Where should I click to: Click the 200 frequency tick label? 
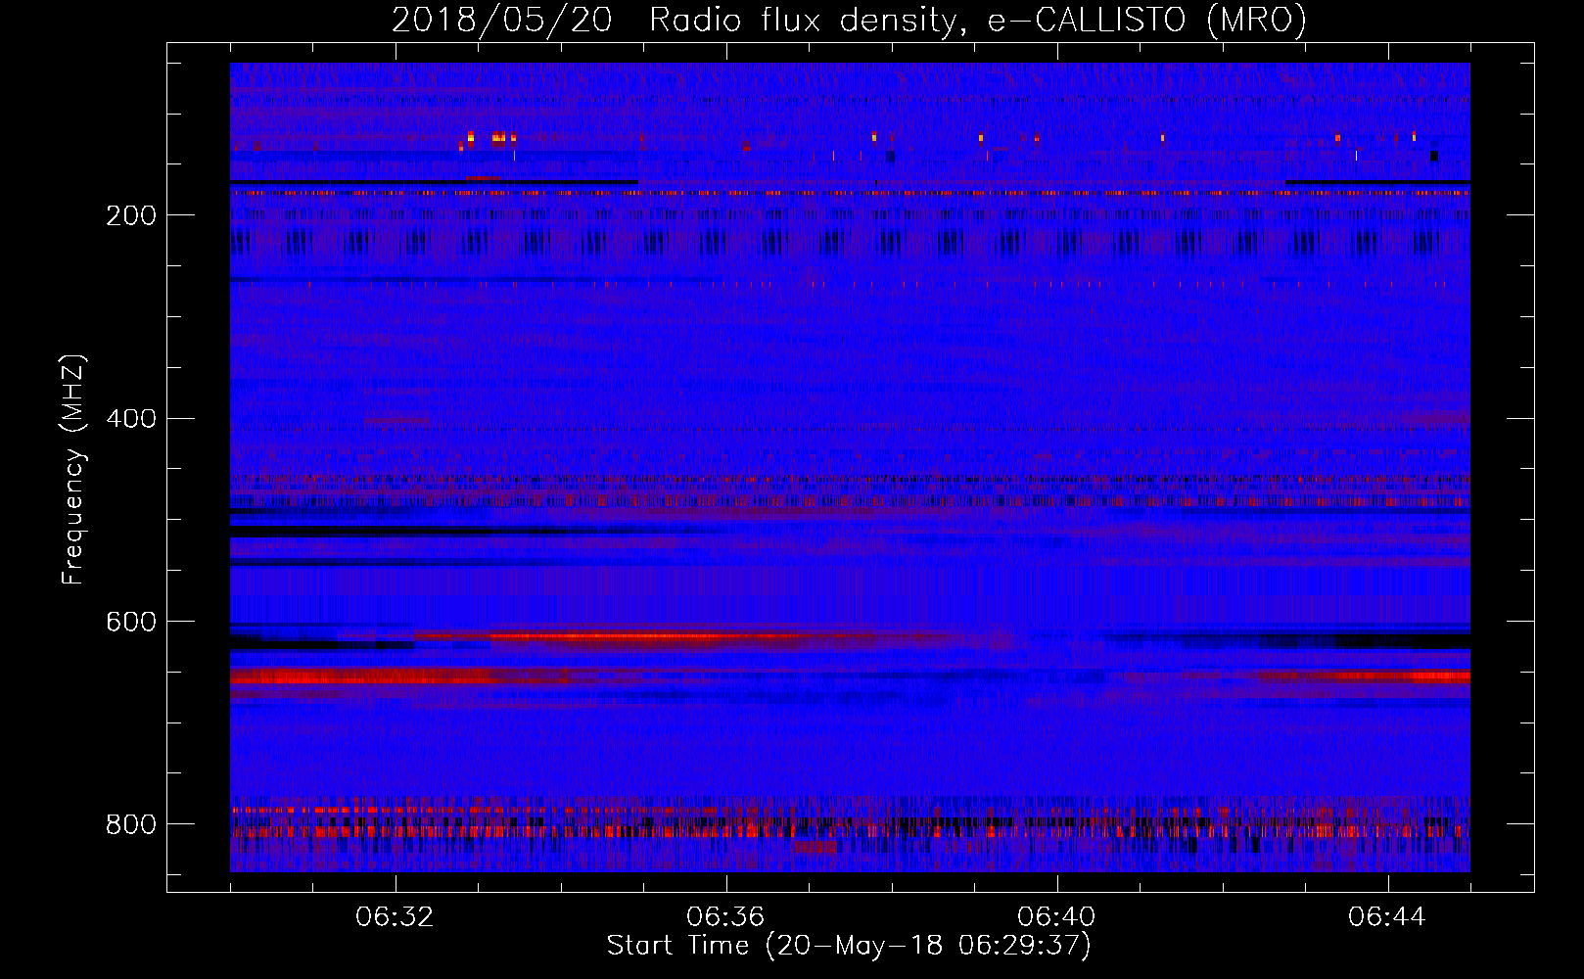pos(131,215)
